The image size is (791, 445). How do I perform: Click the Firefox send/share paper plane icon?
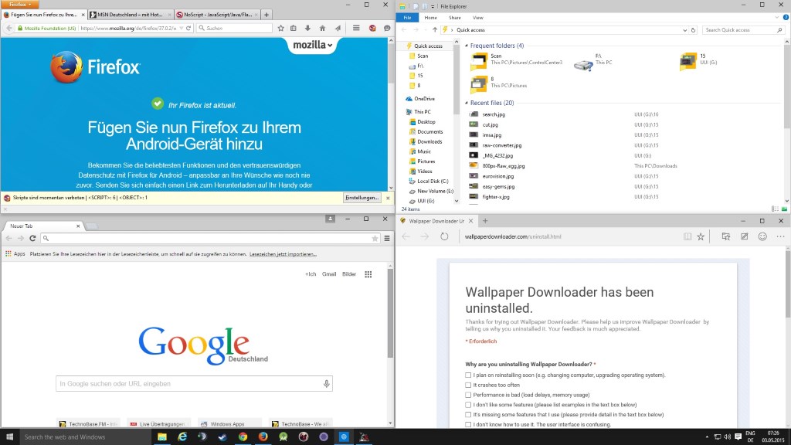[338, 29]
